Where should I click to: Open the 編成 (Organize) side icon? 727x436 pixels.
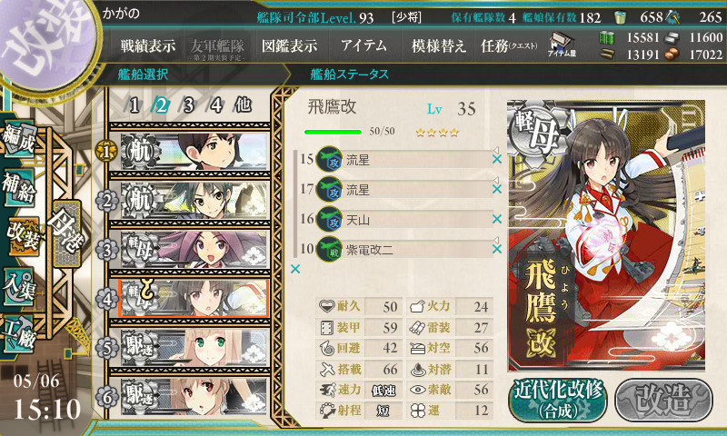[18, 139]
